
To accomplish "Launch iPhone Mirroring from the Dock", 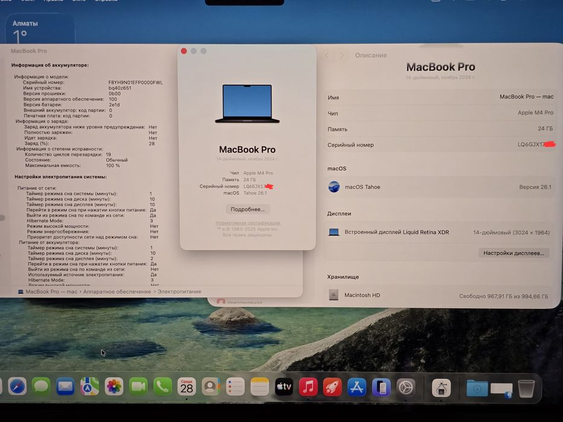I will click(x=381, y=388).
